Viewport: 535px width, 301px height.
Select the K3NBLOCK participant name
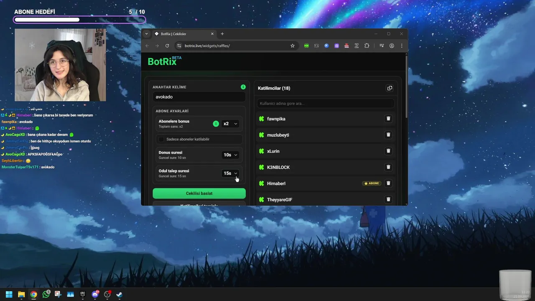[278, 167]
